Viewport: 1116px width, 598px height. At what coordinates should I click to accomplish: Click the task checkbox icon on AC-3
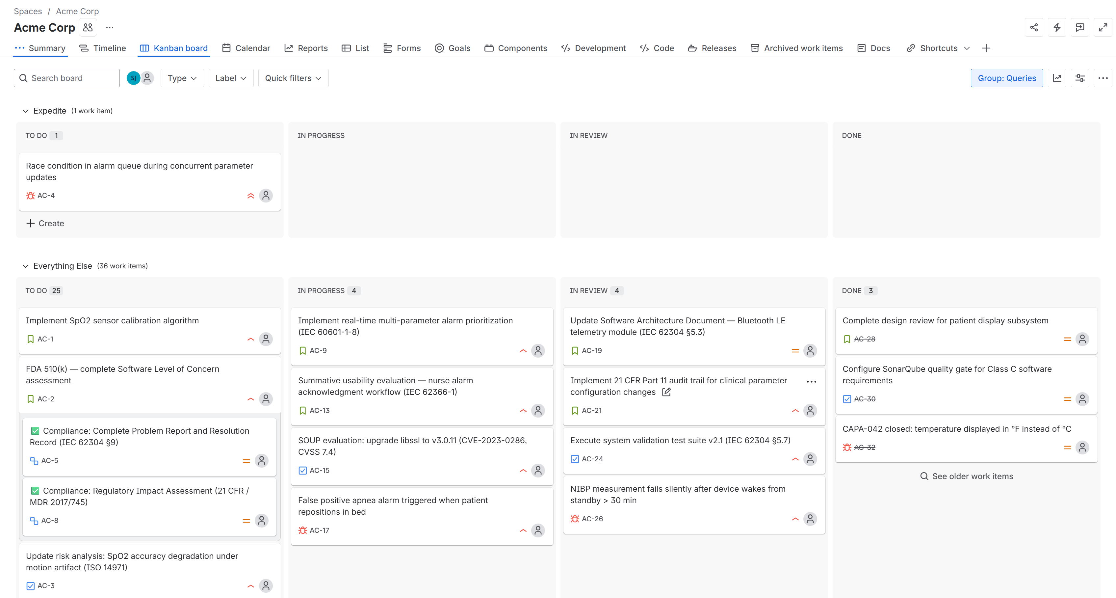pyautogui.click(x=30, y=586)
